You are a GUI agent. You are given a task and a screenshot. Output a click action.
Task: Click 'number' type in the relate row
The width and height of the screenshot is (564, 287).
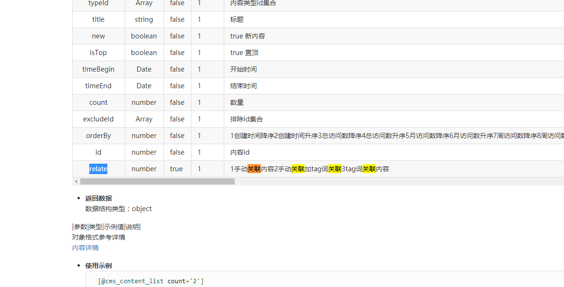tap(144, 169)
